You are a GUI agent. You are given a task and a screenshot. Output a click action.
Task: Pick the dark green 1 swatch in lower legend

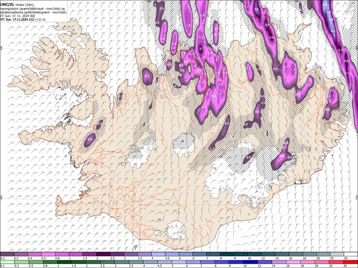coord(64,262)
